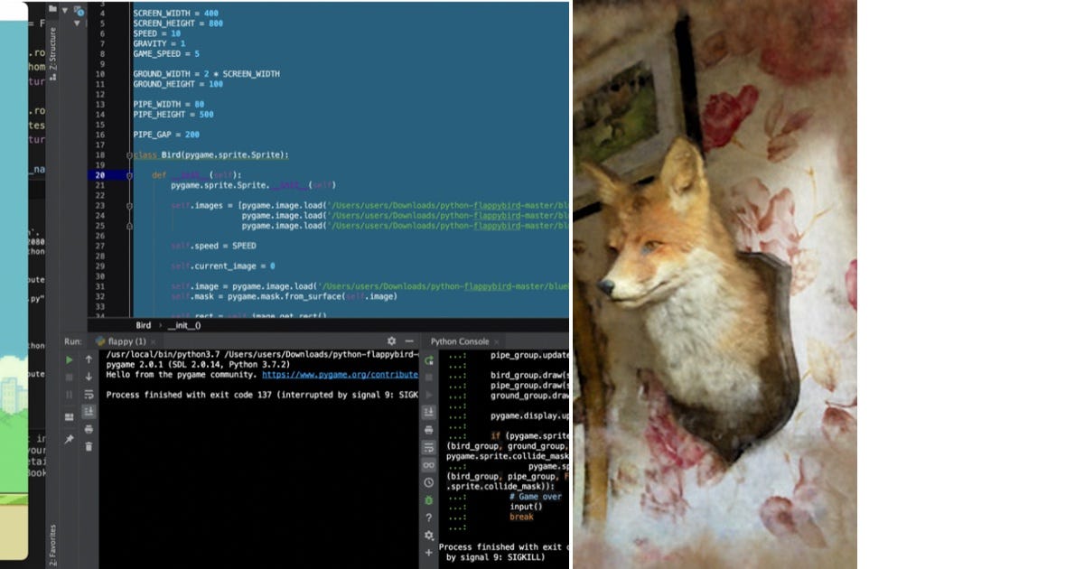Click '# Game over' comment in Python Console
Screen dimensions: 1084x569
(536, 497)
